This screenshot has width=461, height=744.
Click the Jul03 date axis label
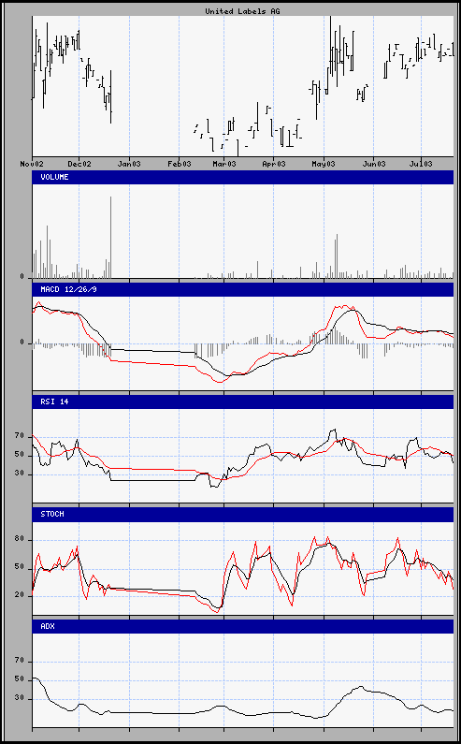click(x=421, y=164)
